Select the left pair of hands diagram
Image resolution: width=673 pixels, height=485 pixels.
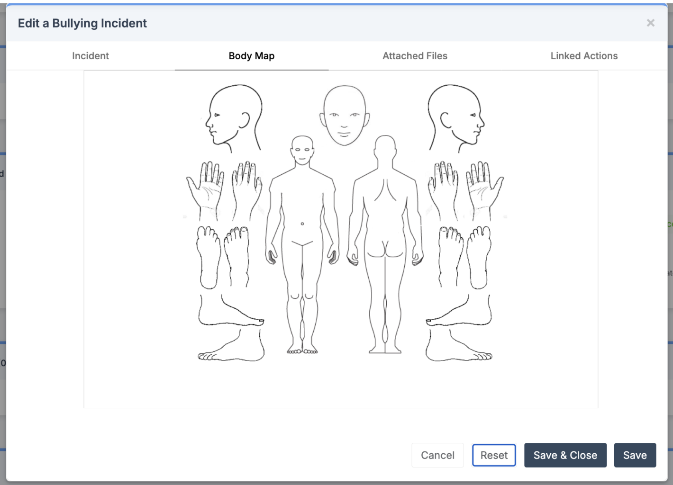[x=225, y=189]
